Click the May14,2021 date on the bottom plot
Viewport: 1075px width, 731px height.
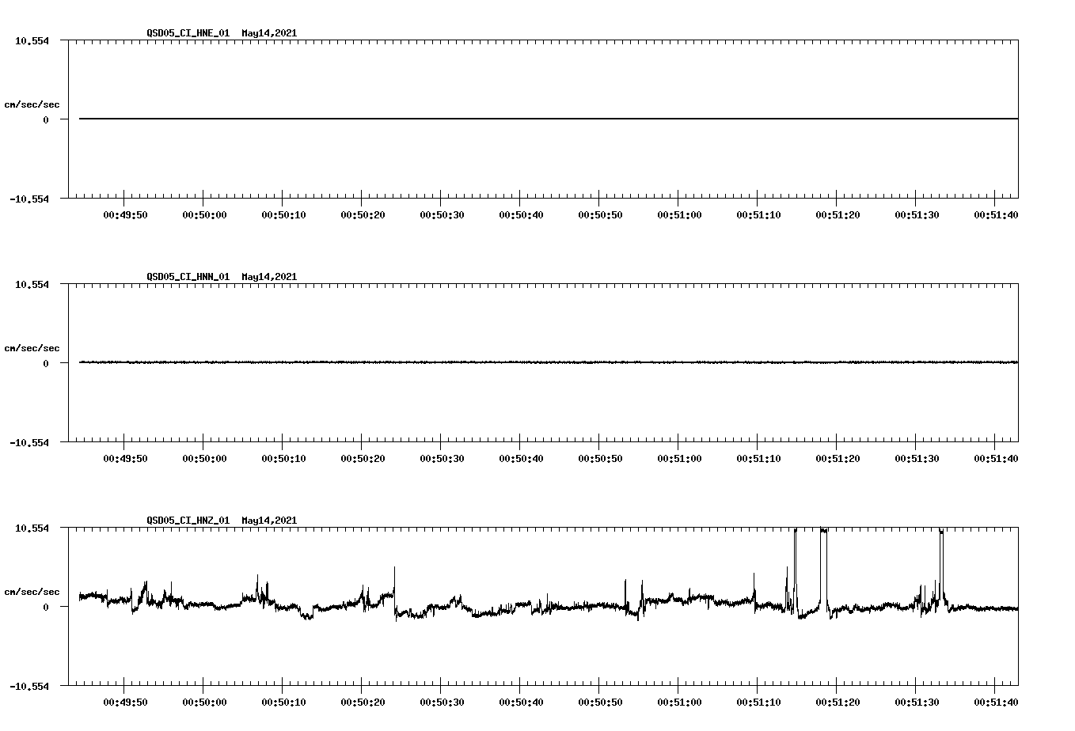click(268, 521)
